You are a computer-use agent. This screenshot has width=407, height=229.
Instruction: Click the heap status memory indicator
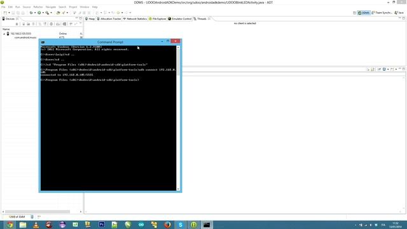click(x=17, y=216)
